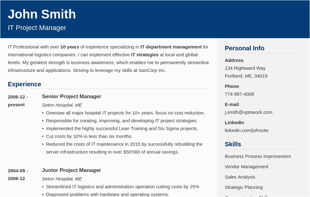Select the Junior Project Manager job title

point(71,170)
